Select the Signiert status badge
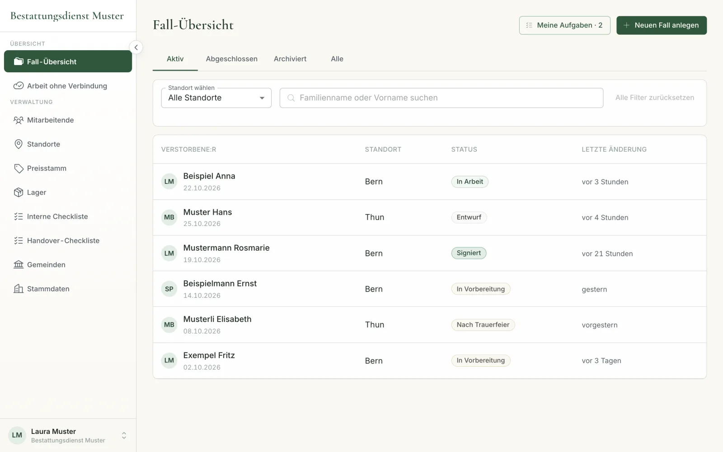This screenshot has width=723, height=452. click(469, 253)
